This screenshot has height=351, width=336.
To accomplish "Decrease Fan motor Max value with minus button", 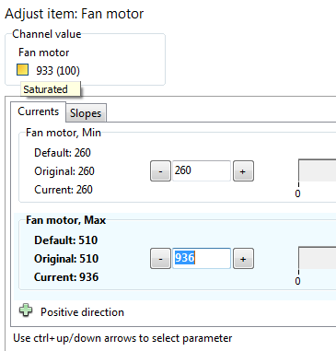I will pos(160,259).
